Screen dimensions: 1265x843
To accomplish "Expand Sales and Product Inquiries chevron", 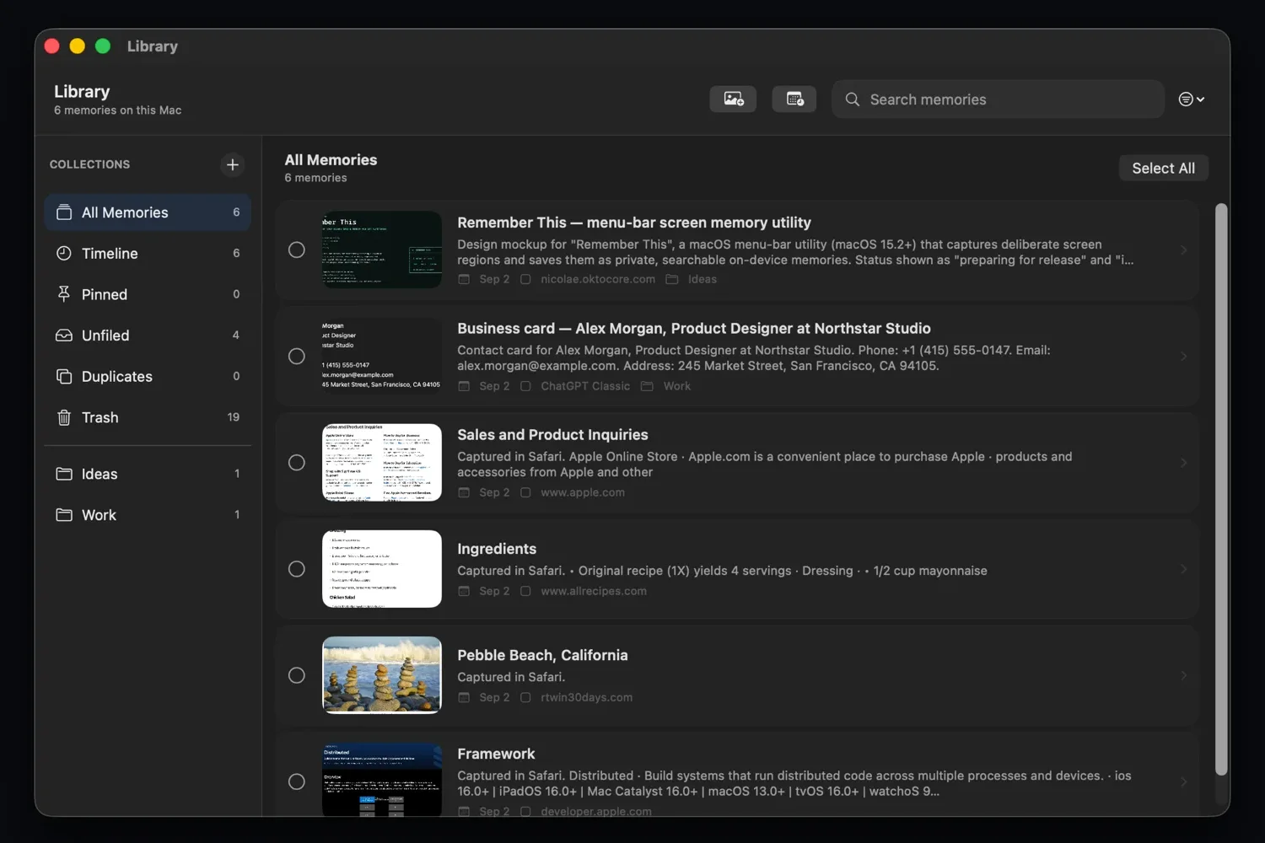I will [1183, 462].
